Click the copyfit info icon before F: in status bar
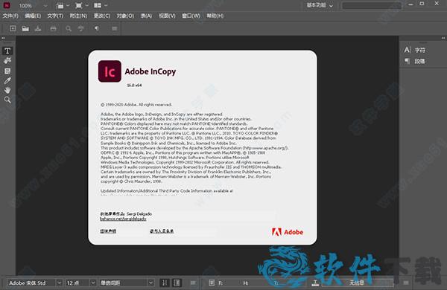447x290 pixels. [x=212, y=283]
